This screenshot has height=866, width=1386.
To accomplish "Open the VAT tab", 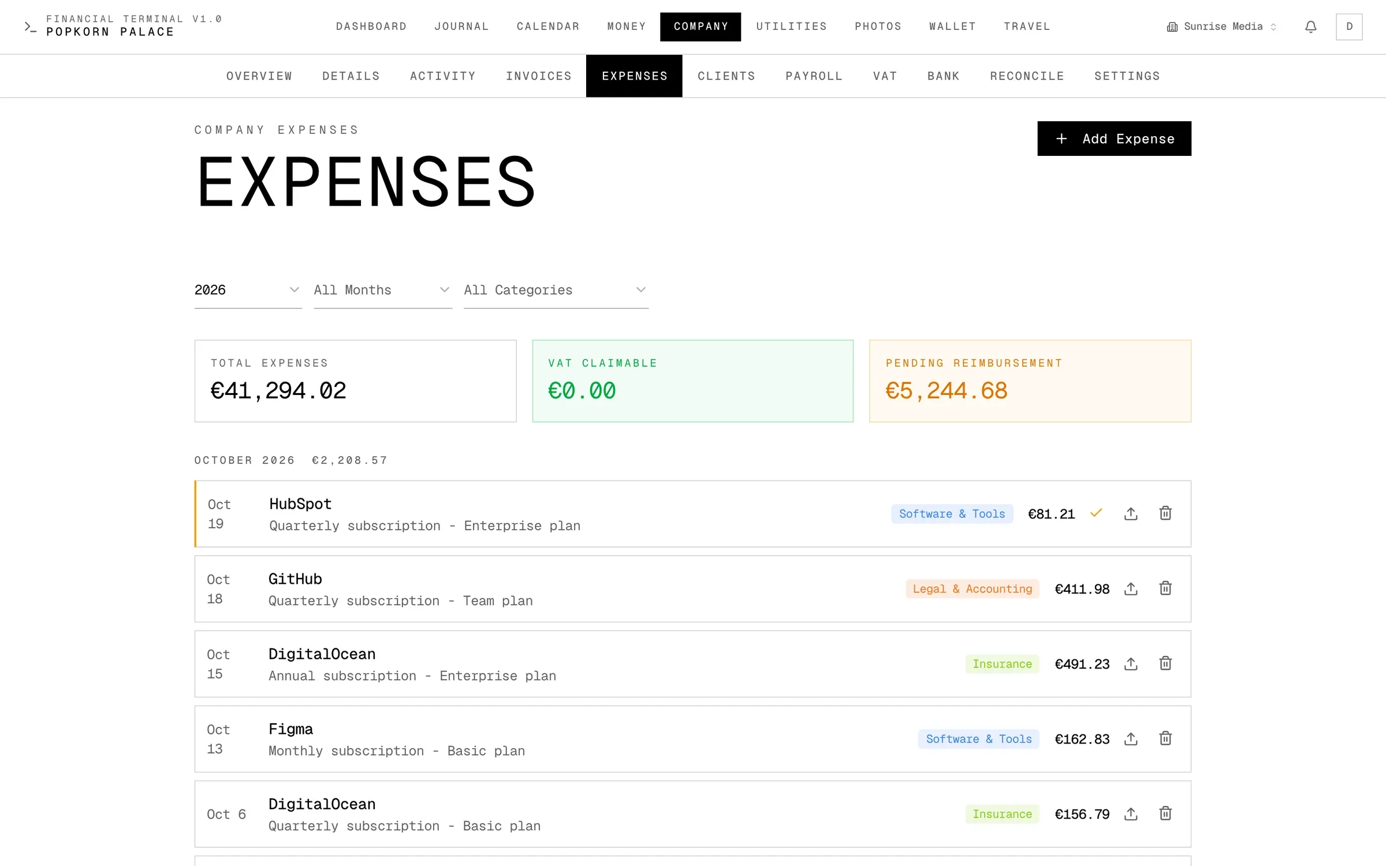I will click(885, 76).
